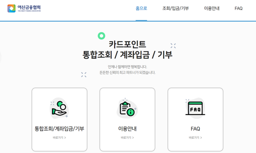The image size is (256, 153).
Task: Click 바로가기 under 통합조회/계좌입금/기부
Action: [59, 138]
